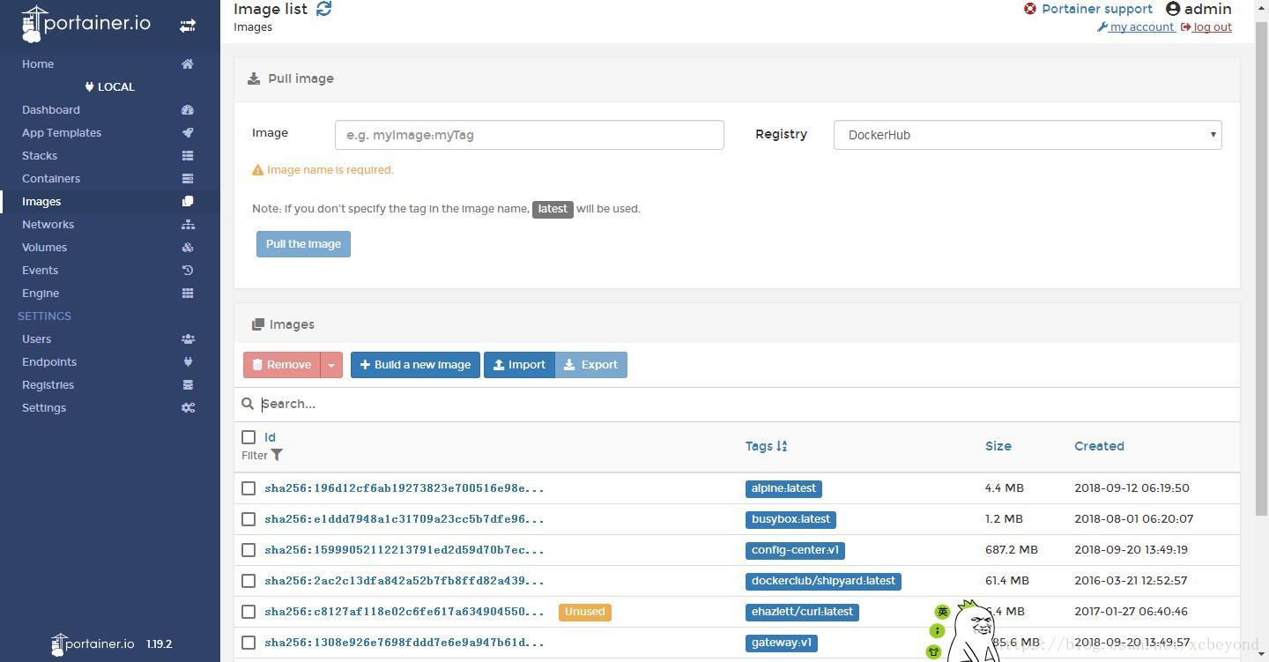Check the busybox:latest image row checkbox
Viewport: 1269px width, 662px height.
[x=249, y=519]
